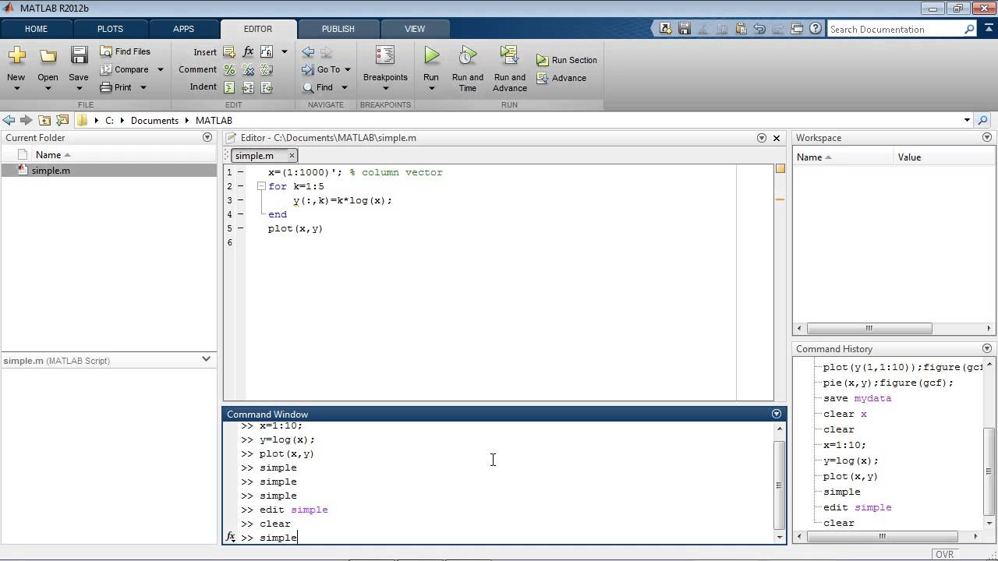This screenshot has width=998, height=561.
Task: Switch to the APPS tab
Action: click(x=183, y=29)
